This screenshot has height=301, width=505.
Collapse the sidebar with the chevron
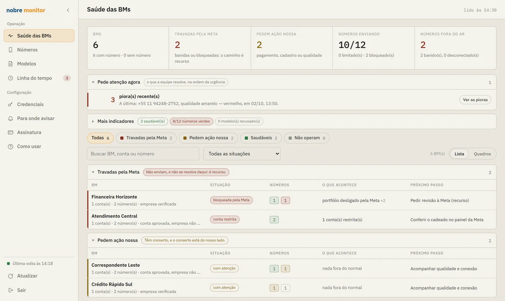point(68,10)
